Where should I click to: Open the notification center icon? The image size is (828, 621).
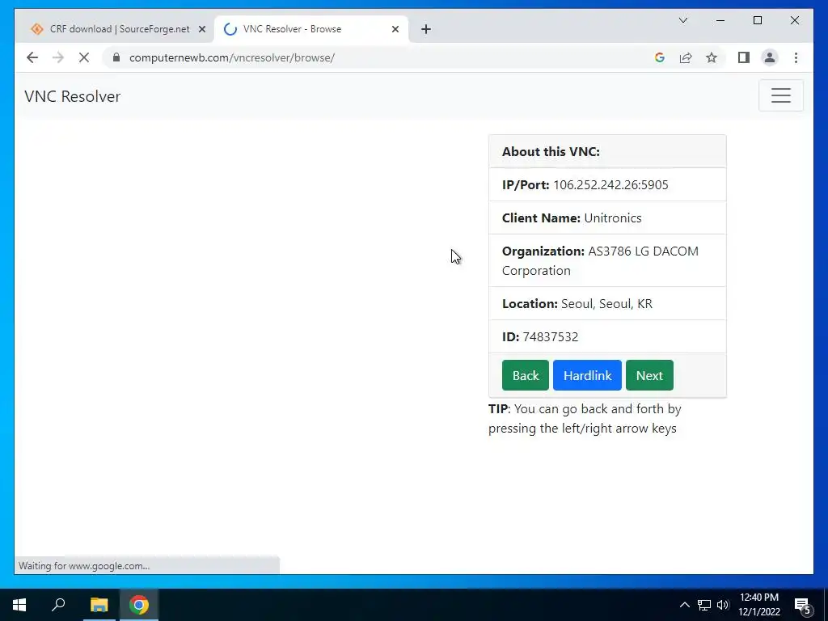pyautogui.click(x=803, y=605)
